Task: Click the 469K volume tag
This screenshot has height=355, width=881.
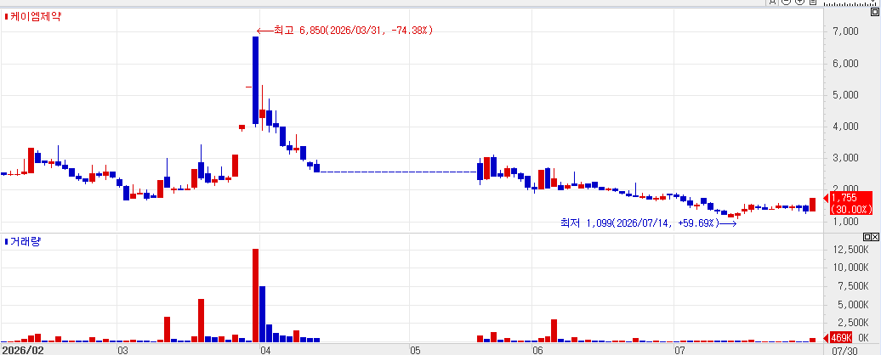Action: (x=841, y=338)
